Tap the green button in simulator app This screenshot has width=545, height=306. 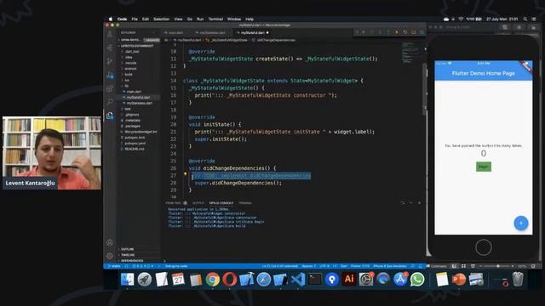[x=484, y=167]
